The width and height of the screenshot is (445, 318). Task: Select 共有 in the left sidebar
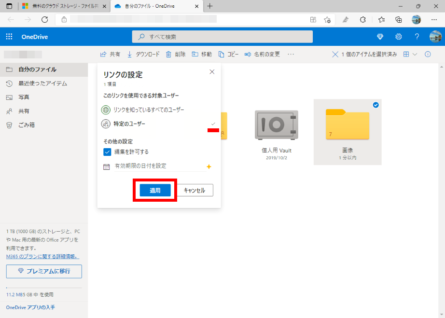tap(44, 111)
